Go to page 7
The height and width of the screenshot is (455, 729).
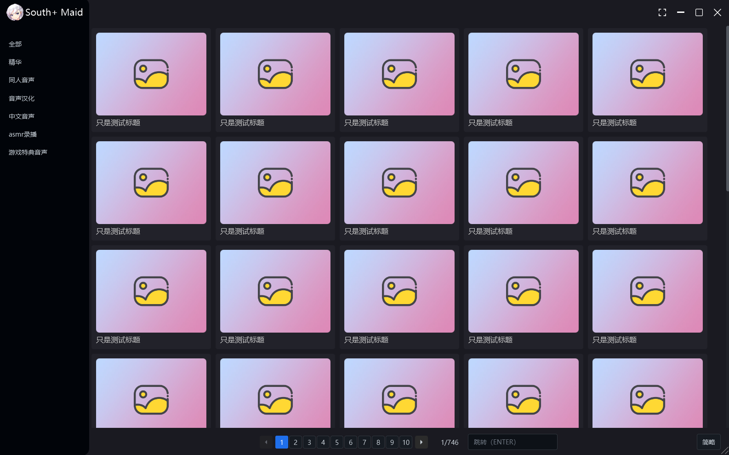(x=364, y=442)
